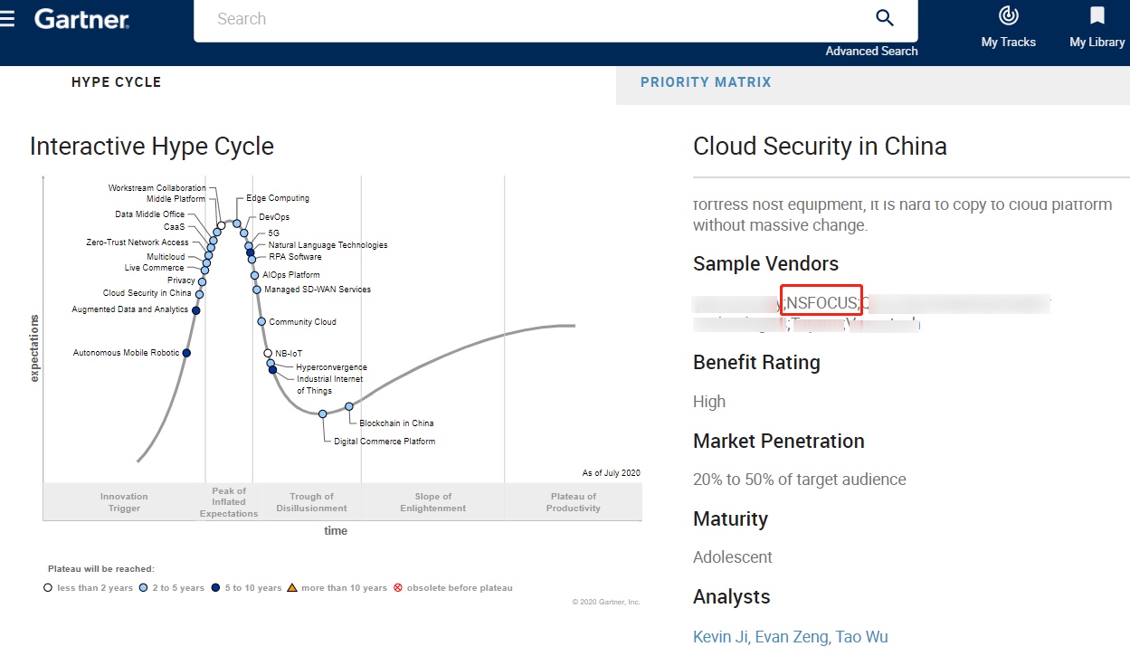
Task: Open the Advanced Search link
Action: (871, 52)
